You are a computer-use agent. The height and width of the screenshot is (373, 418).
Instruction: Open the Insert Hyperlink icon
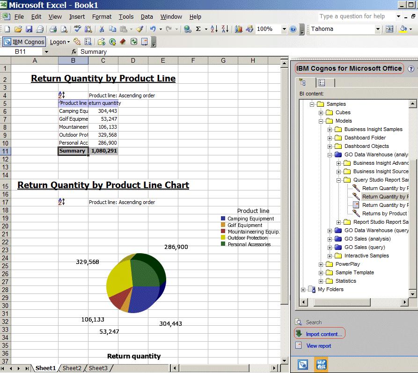[x=187, y=29]
